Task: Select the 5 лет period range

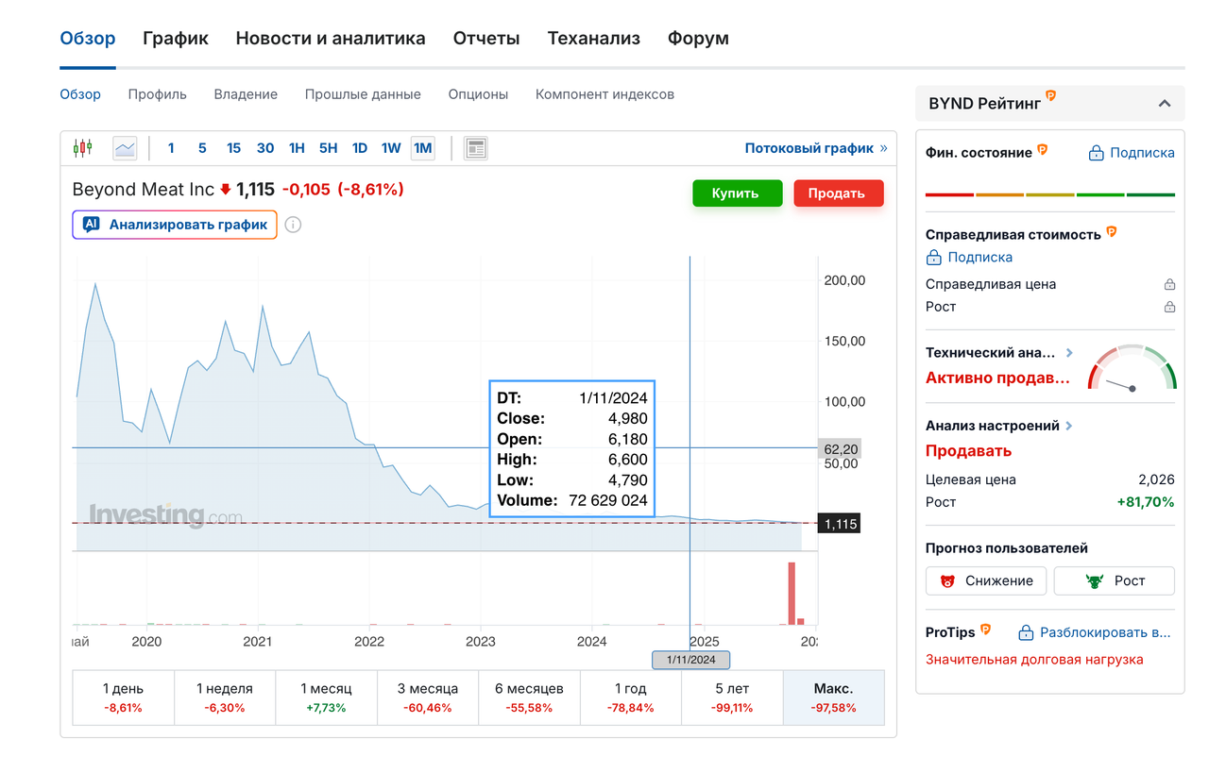Action: 732,697
